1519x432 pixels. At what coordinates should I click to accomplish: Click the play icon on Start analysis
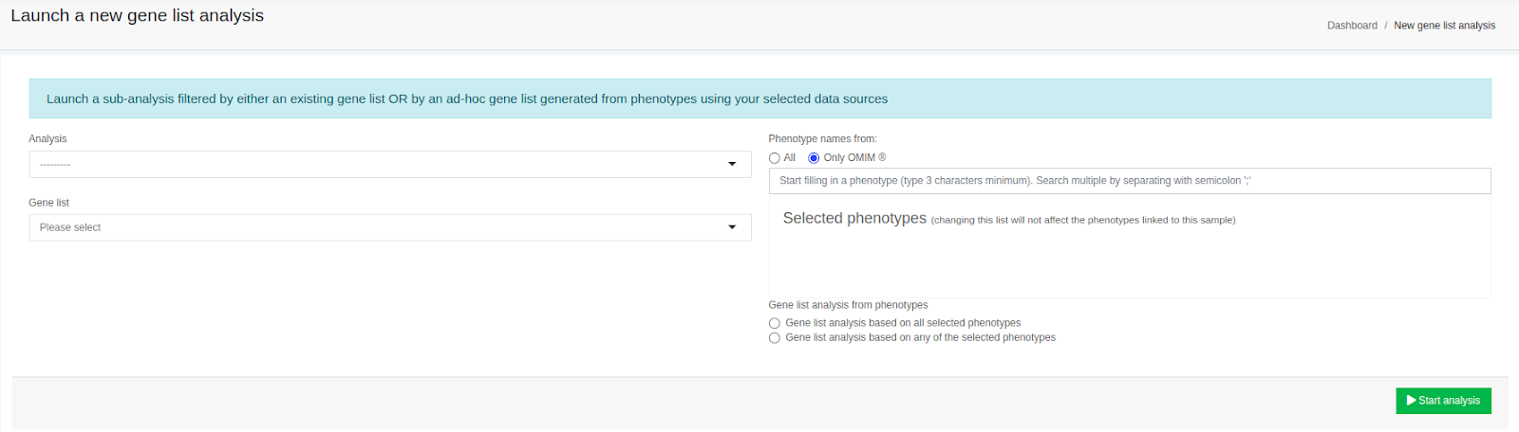[x=1411, y=401]
